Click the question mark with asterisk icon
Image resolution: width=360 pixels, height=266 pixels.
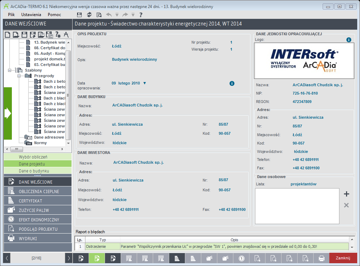click(x=58, y=35)
